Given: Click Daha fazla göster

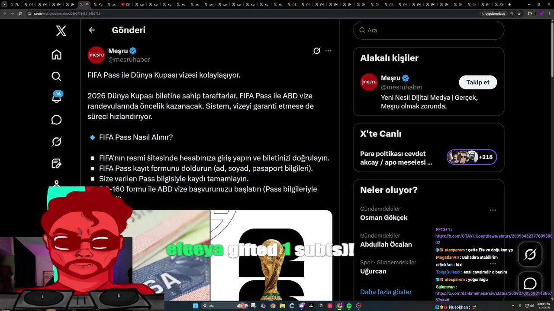Looking at the screenshot, I should 386,292.
